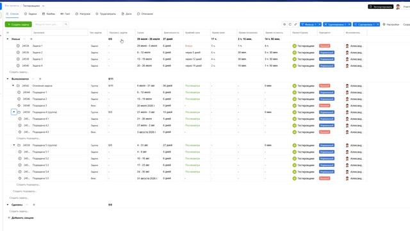
Task: Switch to the Задачи tab
Action: coord(30,13)
